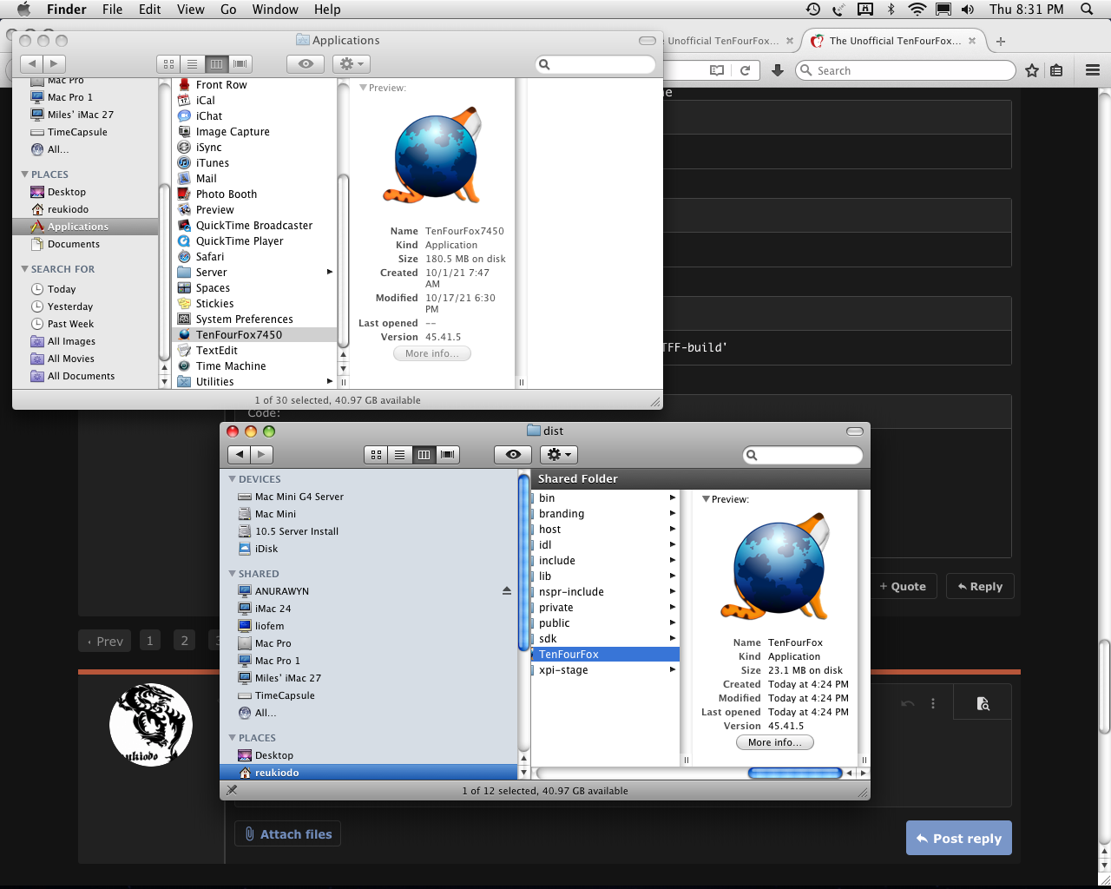Select System Preferences in Applications list

tap(244, 319)
